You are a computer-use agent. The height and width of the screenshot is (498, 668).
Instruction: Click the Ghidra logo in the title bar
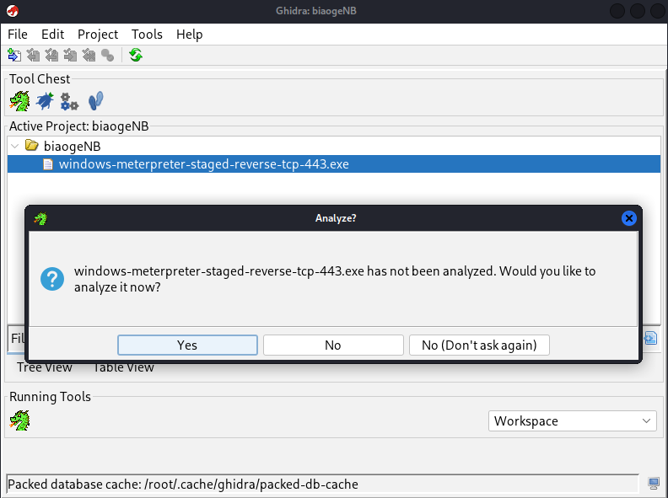click(13, 11)
